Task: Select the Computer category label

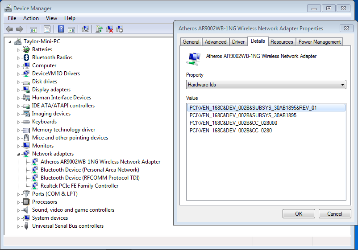Action: [44, 66]
